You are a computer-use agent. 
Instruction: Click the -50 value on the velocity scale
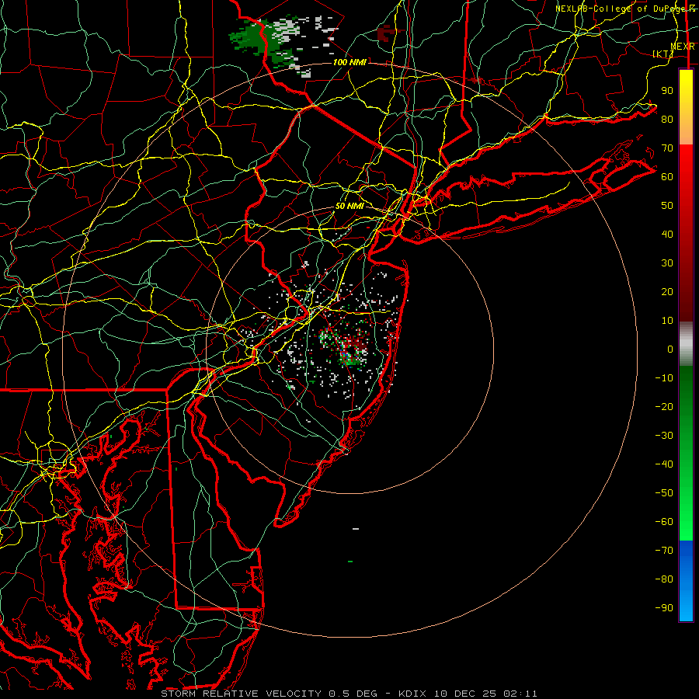tap(664, 493)
